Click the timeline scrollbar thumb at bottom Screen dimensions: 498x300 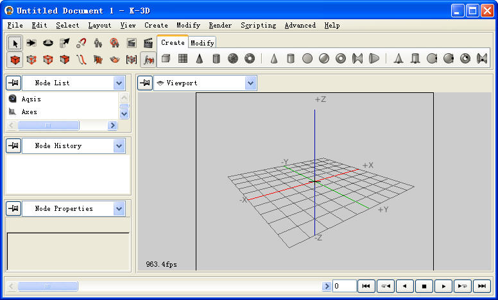tap(47, 286)
